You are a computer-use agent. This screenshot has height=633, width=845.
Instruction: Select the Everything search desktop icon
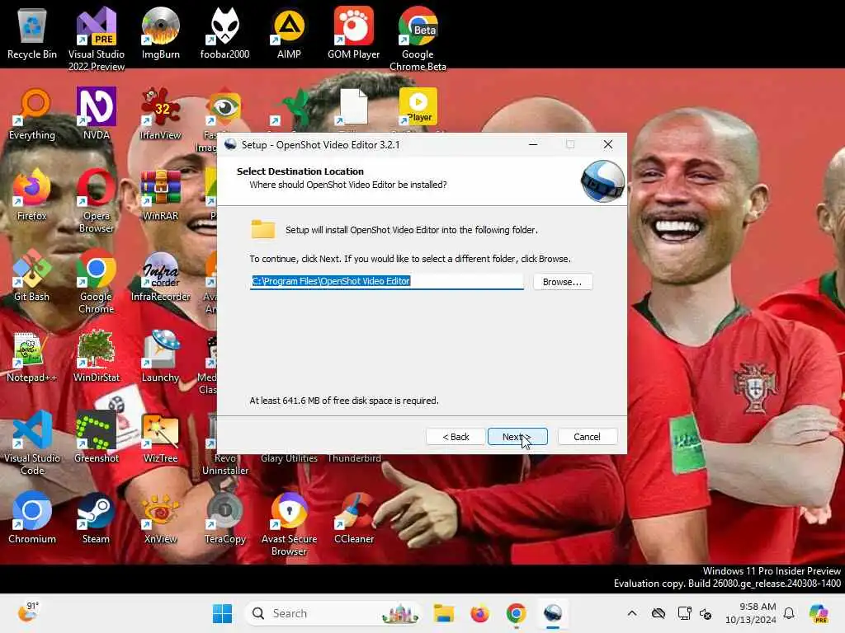coord(32,114)
